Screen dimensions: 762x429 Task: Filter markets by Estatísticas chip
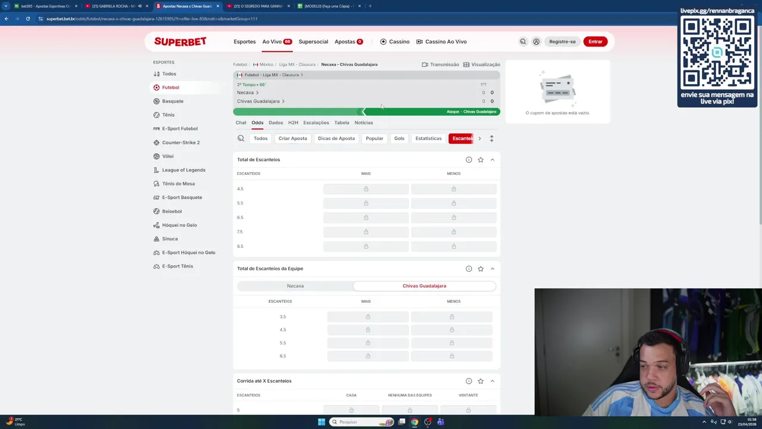coord(429,138)
